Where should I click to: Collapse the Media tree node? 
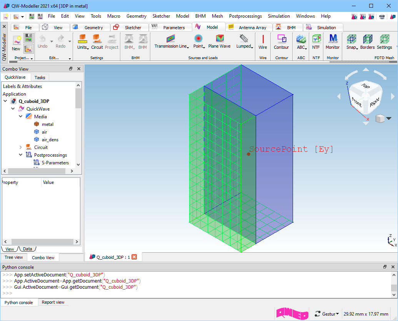[x=20, y=116]
